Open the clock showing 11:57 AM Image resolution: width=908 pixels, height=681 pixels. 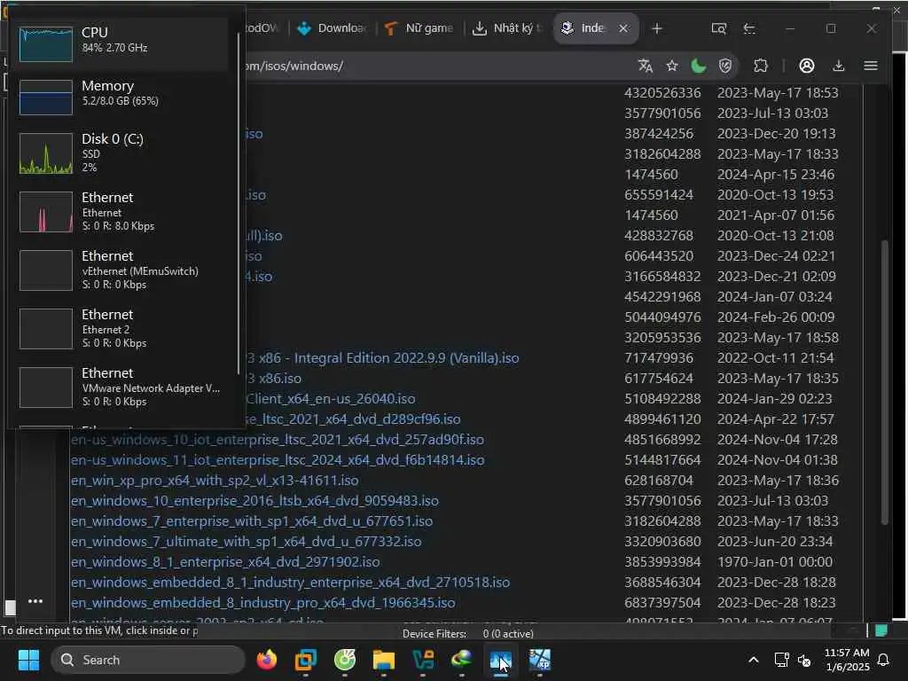click(x=847, y=660)
